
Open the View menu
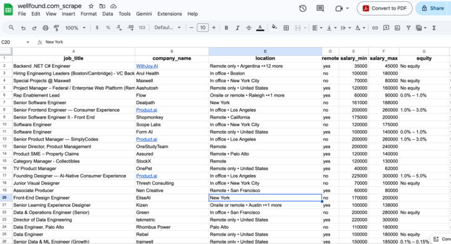[51, 14]
